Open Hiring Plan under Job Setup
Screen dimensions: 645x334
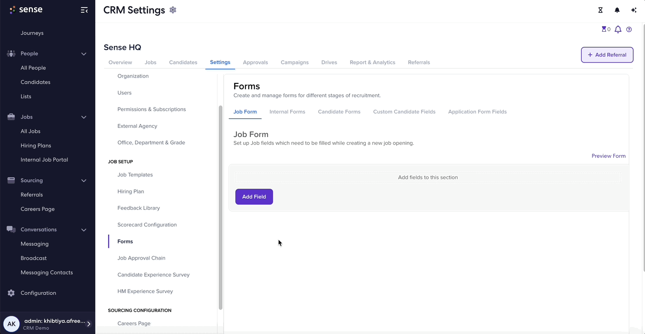coord(131,192)
